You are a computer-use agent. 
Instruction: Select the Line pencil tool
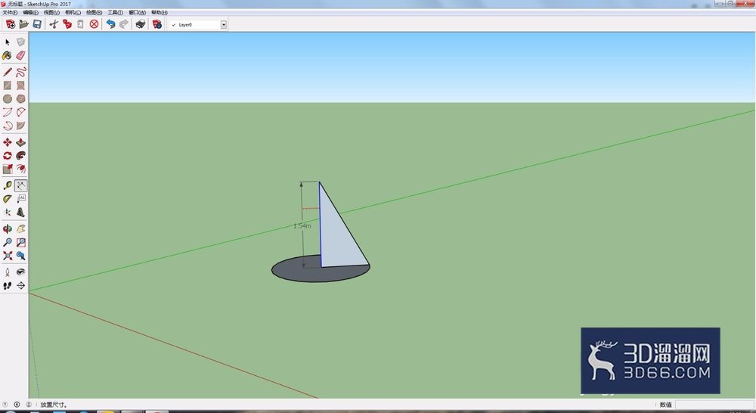click(x=8, y=73)
